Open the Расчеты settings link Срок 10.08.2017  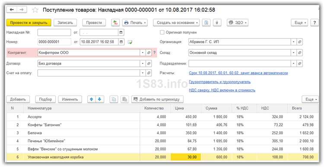point(238,73)
